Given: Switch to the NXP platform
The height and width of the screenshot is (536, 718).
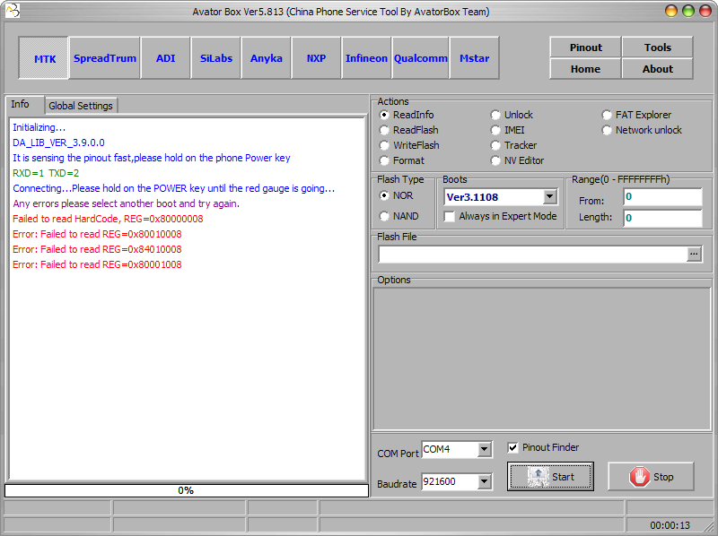Looking at the screenshot, I should point(316,58).
